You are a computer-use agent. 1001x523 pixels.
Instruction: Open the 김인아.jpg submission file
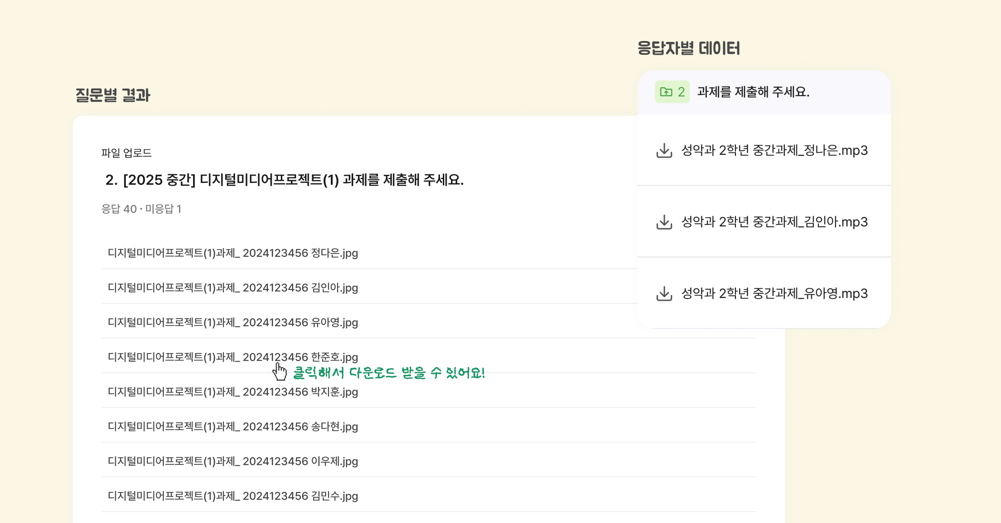tap(233, 288)
